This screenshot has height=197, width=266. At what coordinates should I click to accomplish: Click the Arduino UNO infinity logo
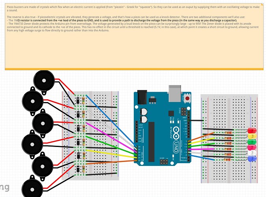point(176,134)
